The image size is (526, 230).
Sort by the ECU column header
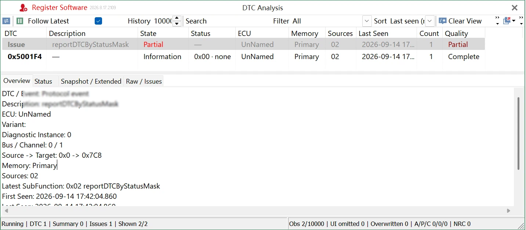click(262, 33)
